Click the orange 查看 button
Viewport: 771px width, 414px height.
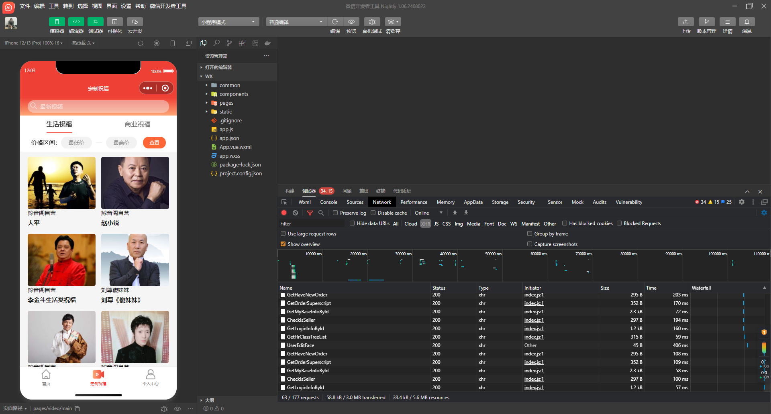point(154,143)
